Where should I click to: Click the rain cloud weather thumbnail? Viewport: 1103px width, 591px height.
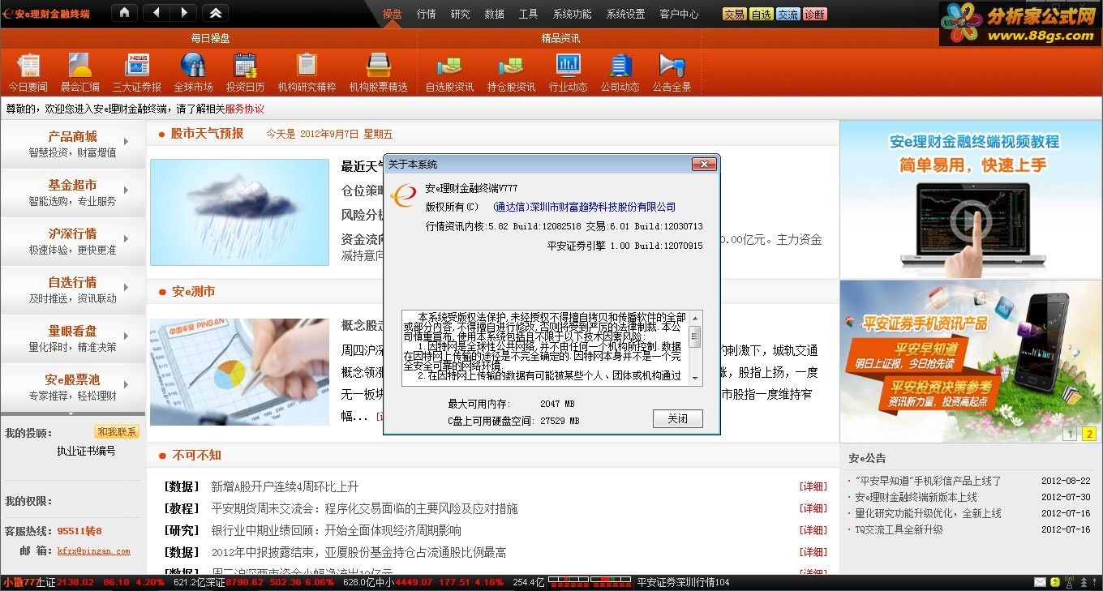click(x=239, y=212)
